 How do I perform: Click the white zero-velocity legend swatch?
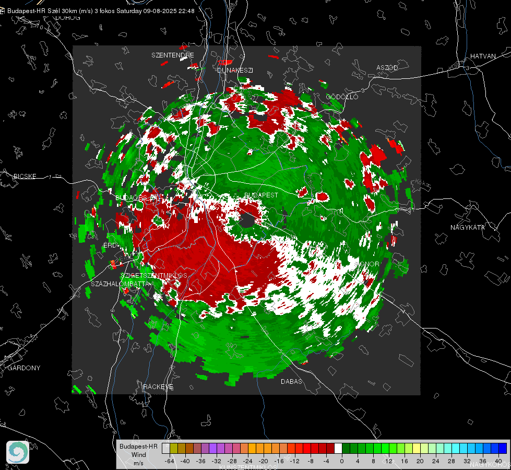(x=338, y=449)
